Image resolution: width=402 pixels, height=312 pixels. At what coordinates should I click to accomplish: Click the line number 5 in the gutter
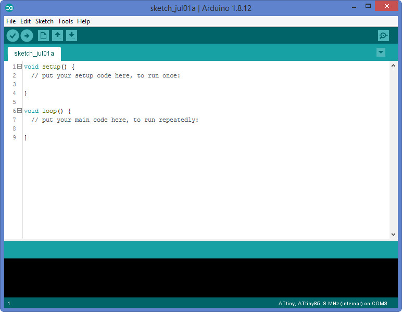pos(15,102)
